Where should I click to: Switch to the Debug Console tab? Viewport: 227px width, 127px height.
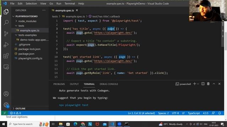(109, 84)
